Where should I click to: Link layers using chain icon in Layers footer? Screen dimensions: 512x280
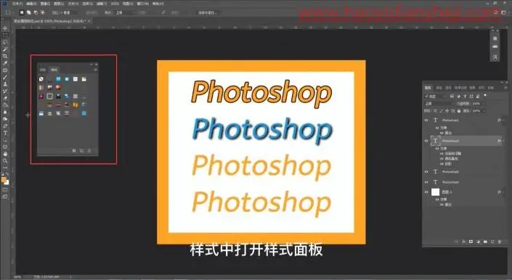pos(457,242)
